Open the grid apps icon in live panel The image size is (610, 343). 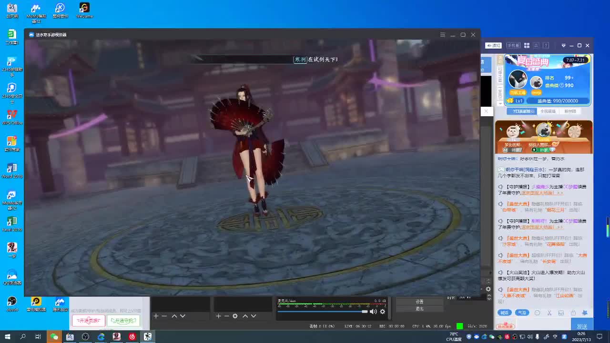(x=527, y=45)
